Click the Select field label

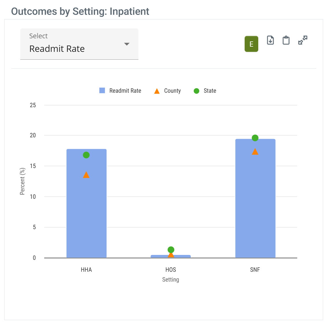pos(39,36)
